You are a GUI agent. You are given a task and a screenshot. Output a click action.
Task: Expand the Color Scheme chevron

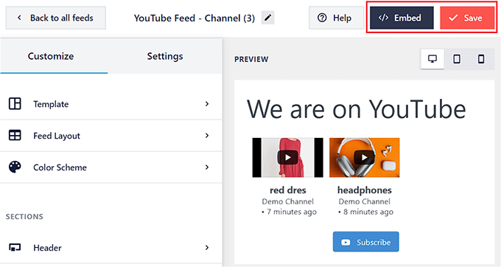pos(207,167)
